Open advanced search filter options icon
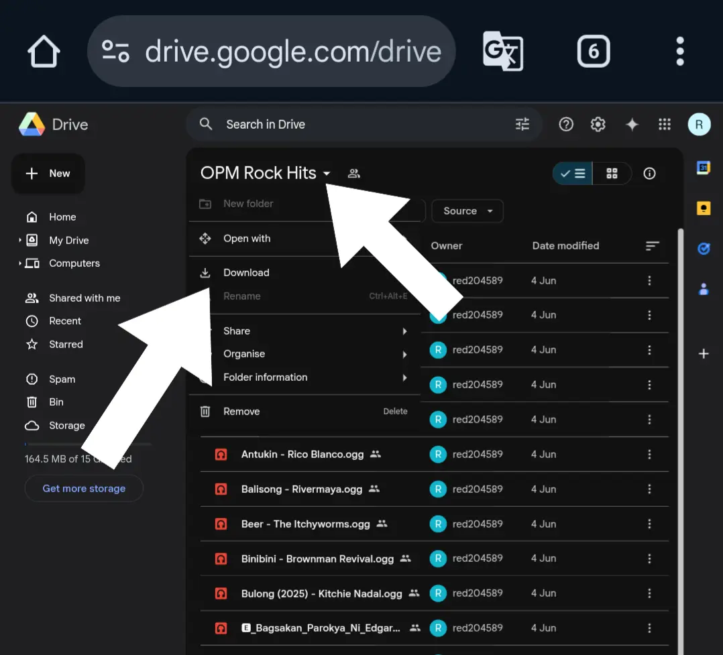 click(522, 124)
